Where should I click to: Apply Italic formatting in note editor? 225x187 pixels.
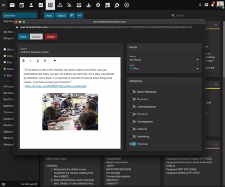30,61
